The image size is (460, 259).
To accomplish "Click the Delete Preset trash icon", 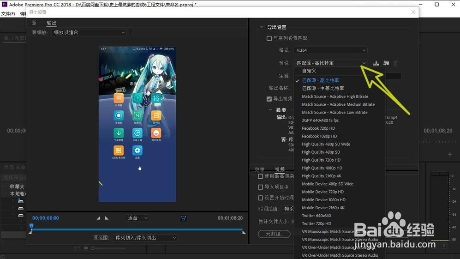I will [x=396, y=63].
